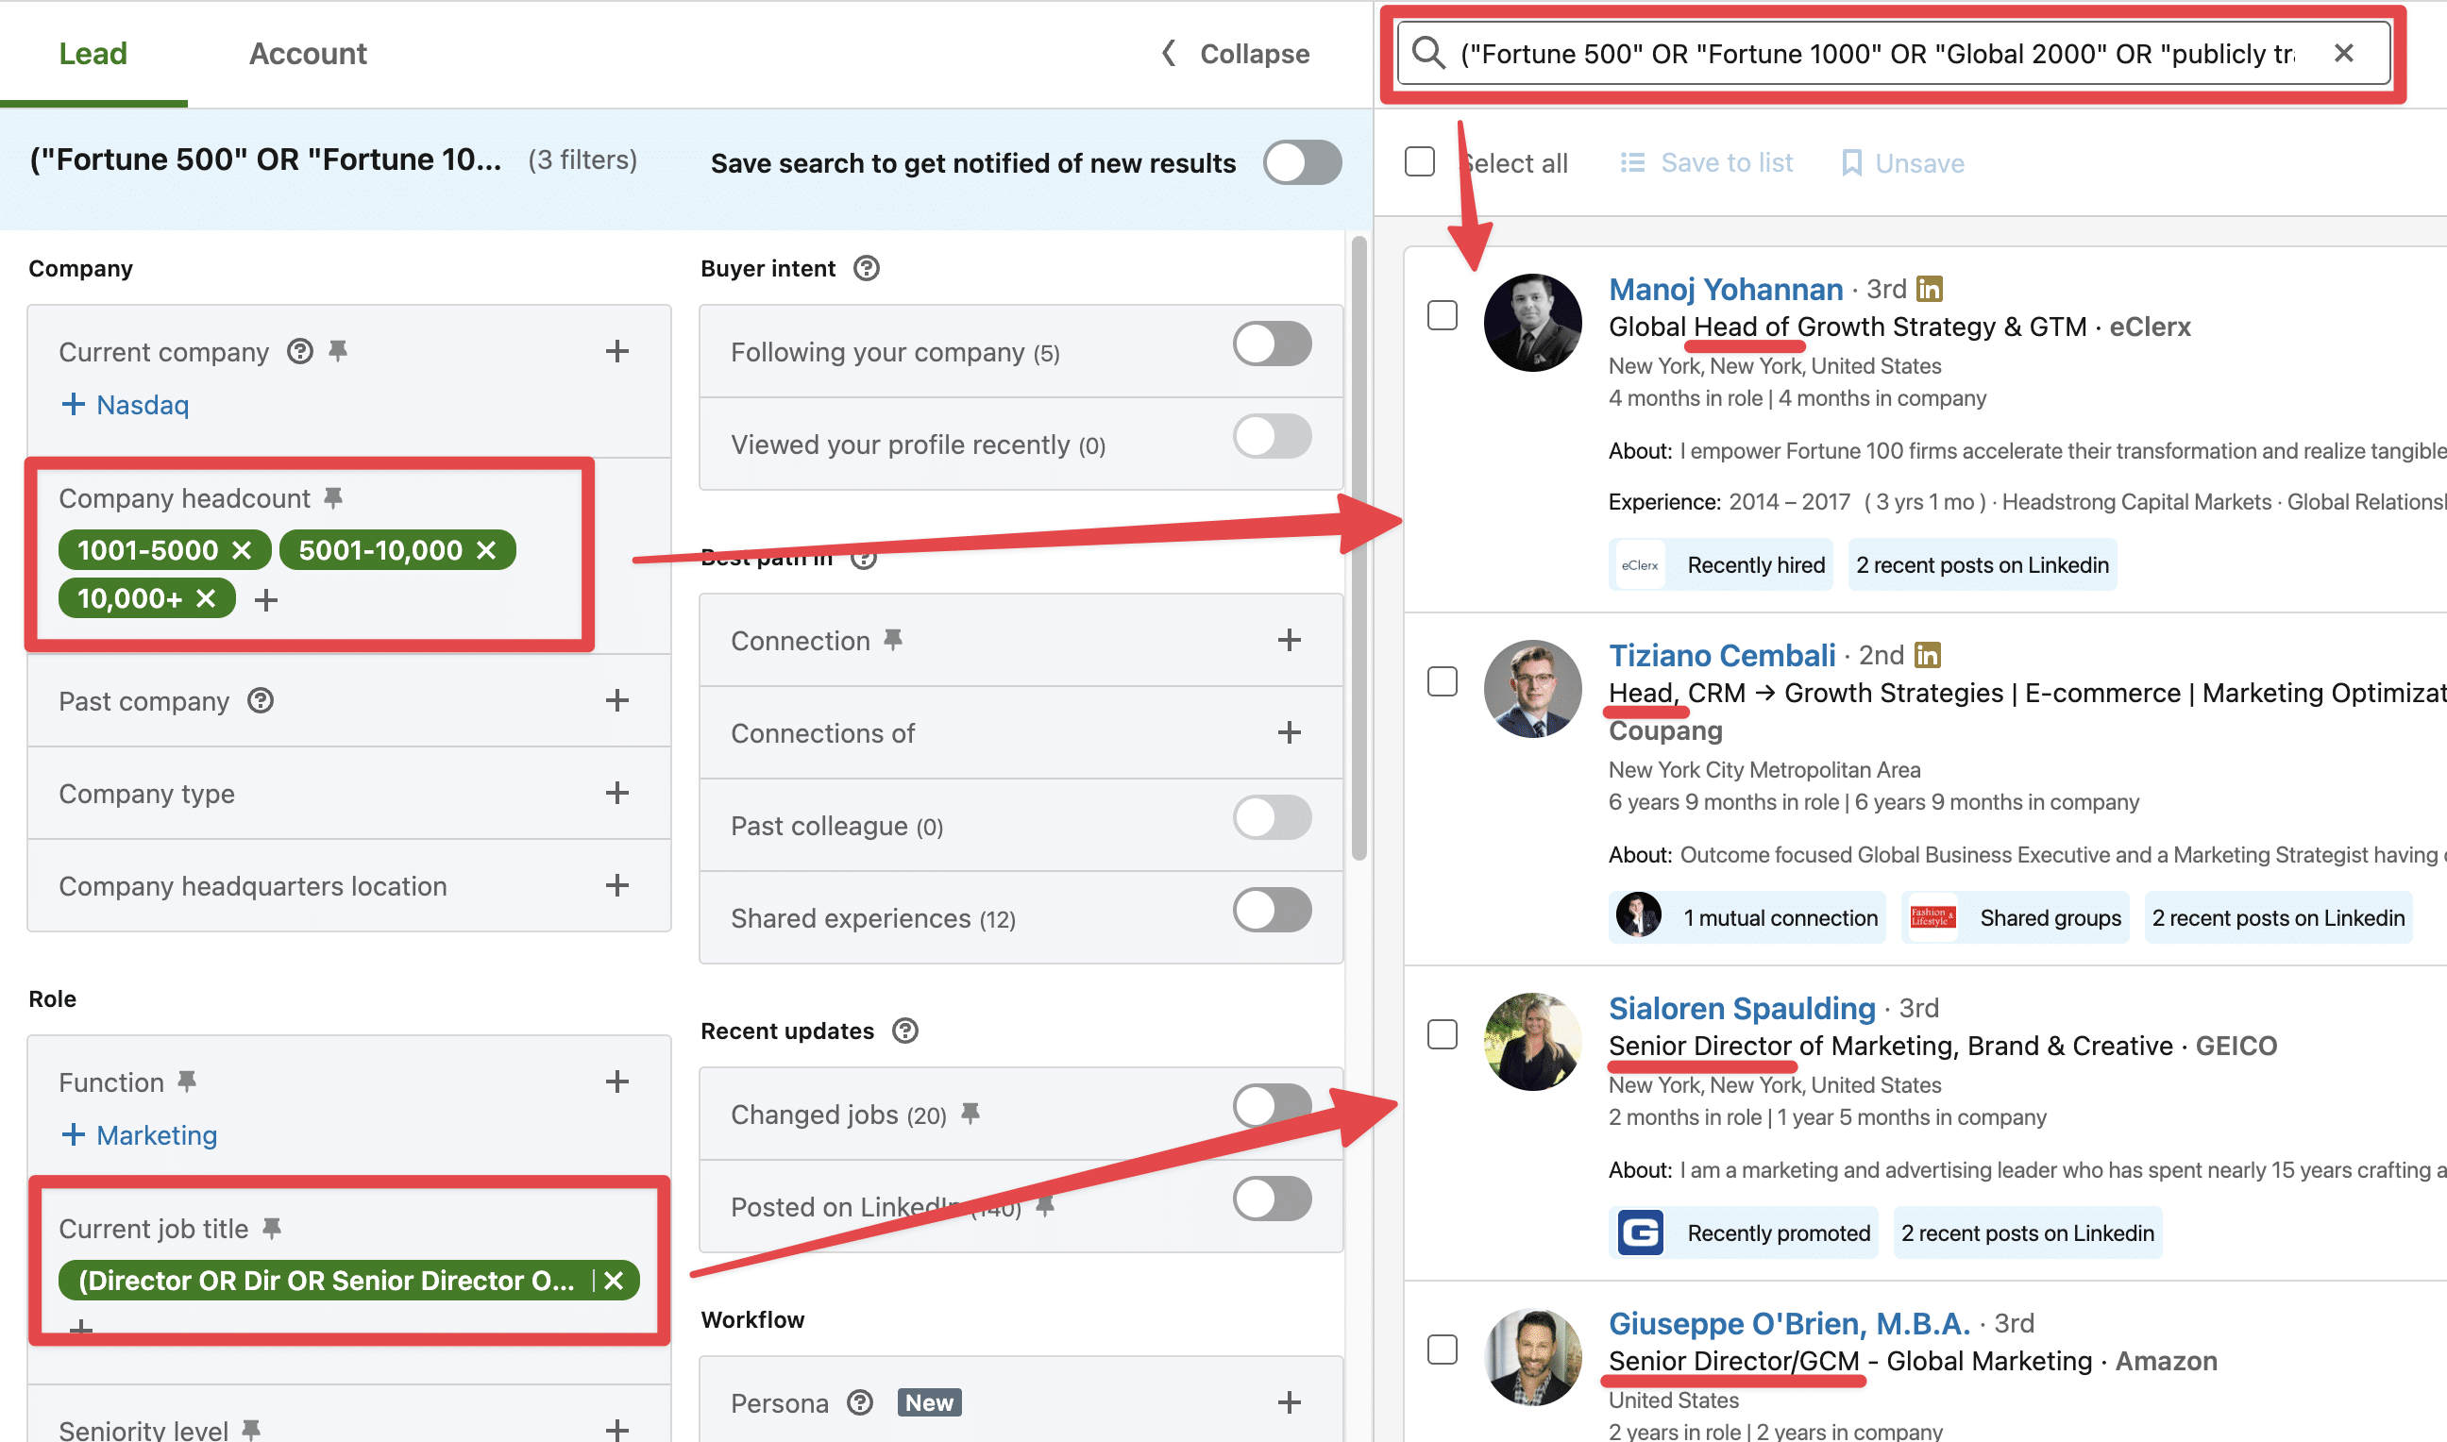Check the Select all checkbox

(1419, 161)
